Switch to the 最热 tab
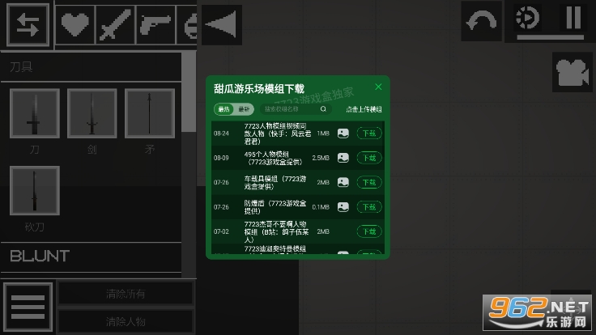Screen dimensions: 596x335 coord(223,109)
